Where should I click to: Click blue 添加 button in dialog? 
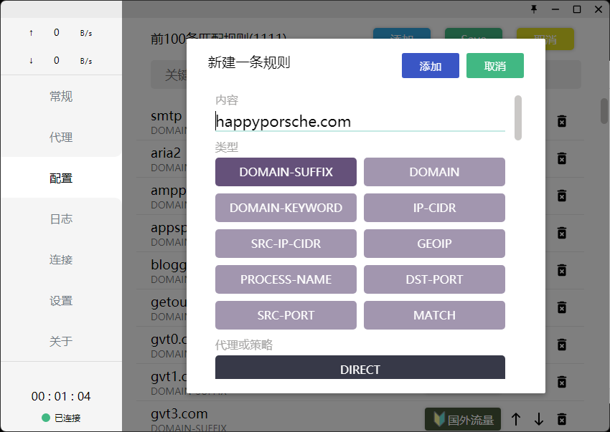(431, 66)
